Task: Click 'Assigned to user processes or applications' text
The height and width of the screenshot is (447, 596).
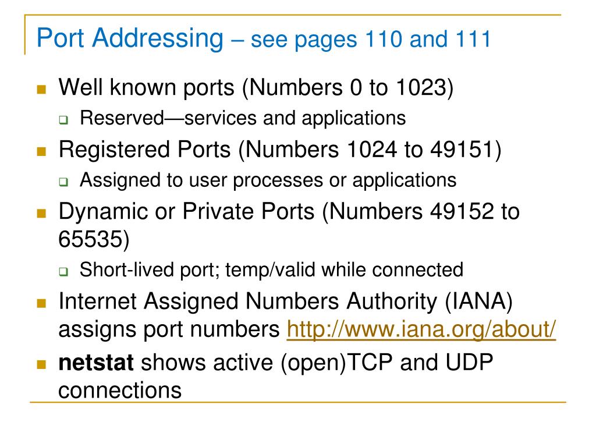Action: click(268, 180)
